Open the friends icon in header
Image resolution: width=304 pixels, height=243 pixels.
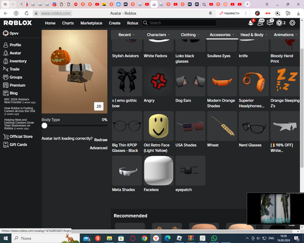pyautogui.click(x=260, y=23)
